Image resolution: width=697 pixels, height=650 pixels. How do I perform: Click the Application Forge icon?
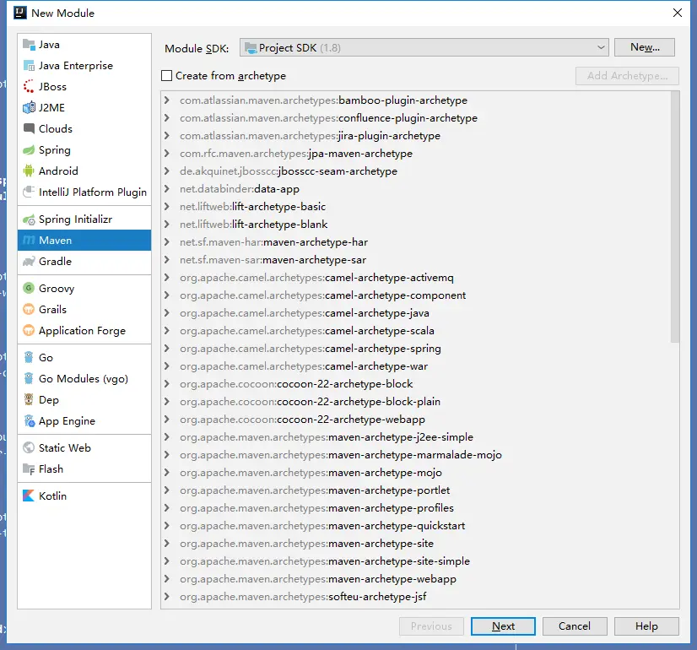(29, 330)
